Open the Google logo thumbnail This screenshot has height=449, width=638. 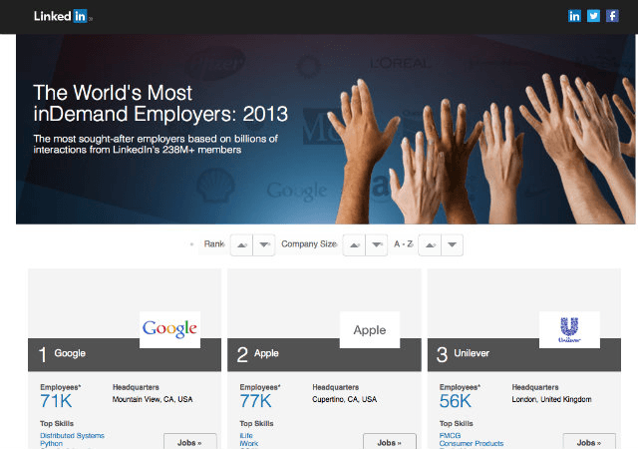[170, 329]
